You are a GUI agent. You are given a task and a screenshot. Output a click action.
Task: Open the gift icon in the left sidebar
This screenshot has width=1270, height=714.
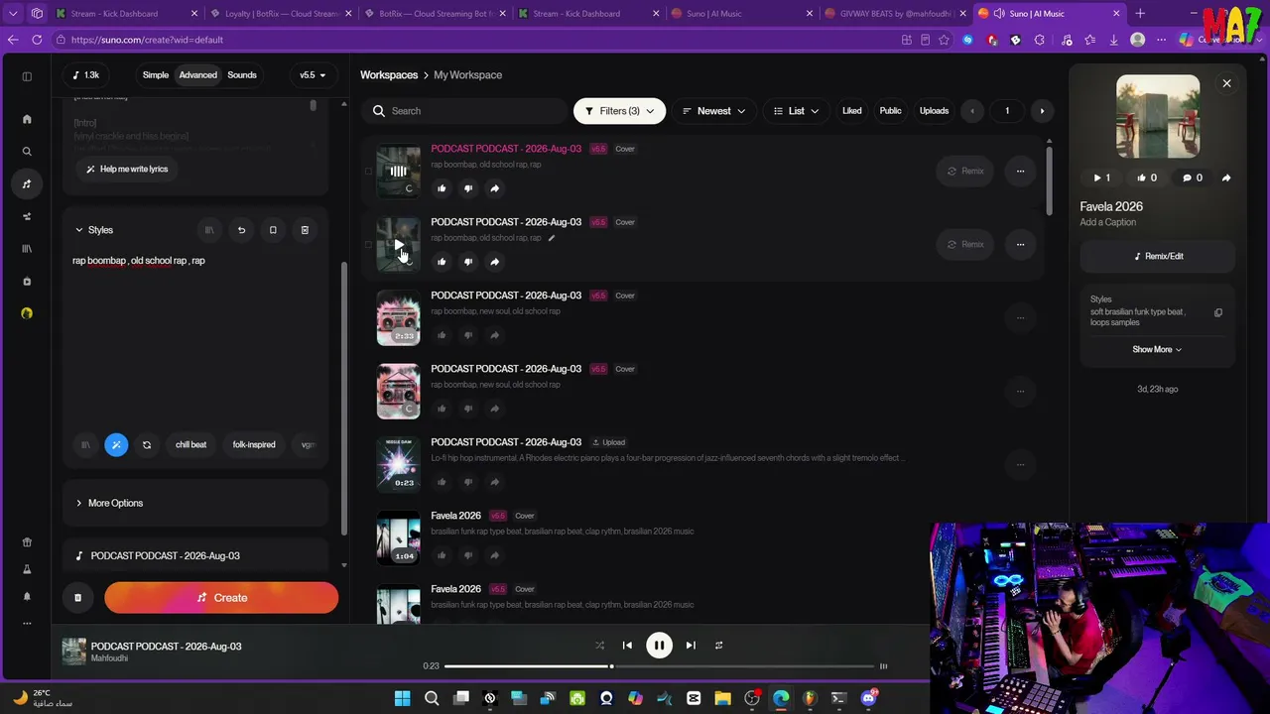27,542
